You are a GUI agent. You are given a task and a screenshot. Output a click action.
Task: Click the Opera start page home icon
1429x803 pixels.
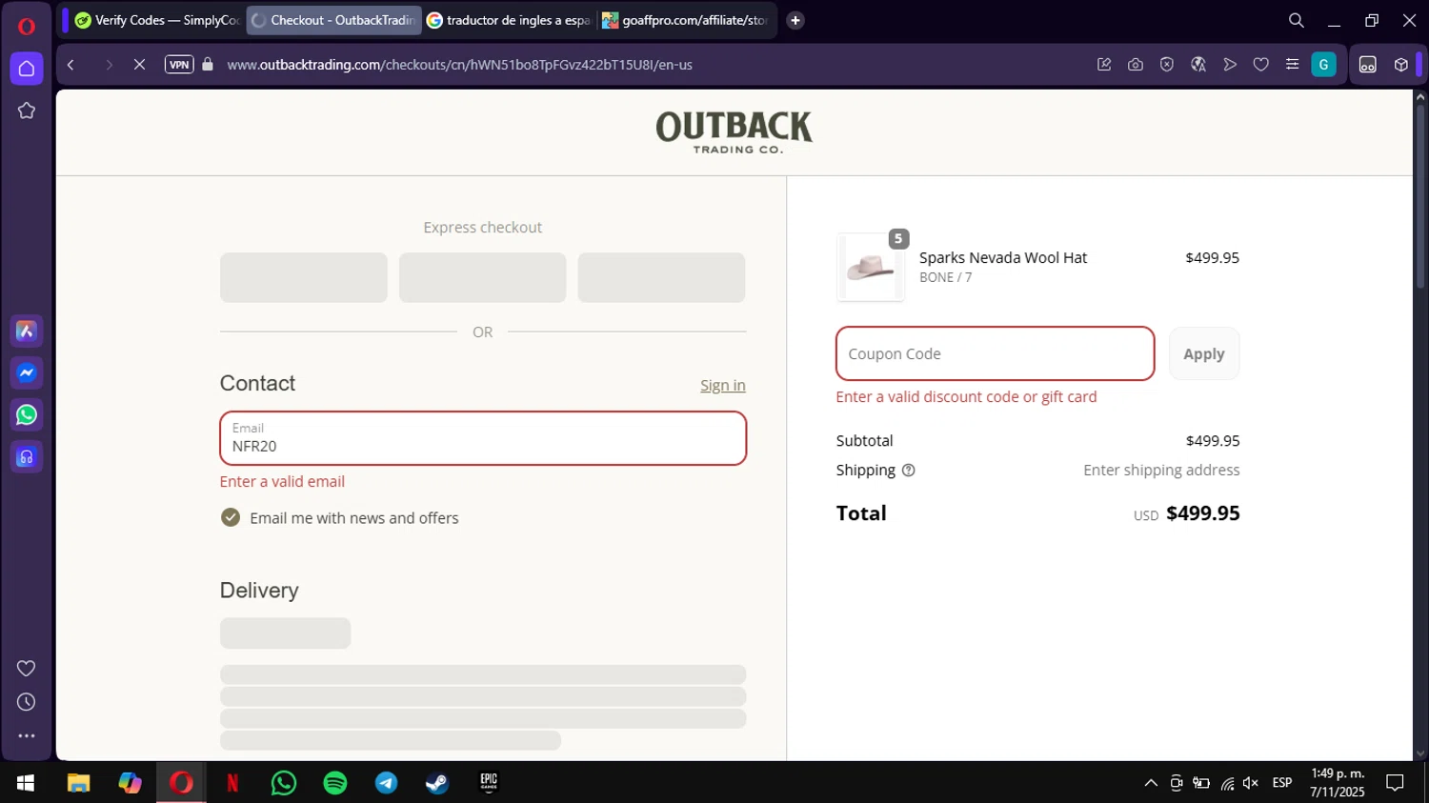(27, 69)
